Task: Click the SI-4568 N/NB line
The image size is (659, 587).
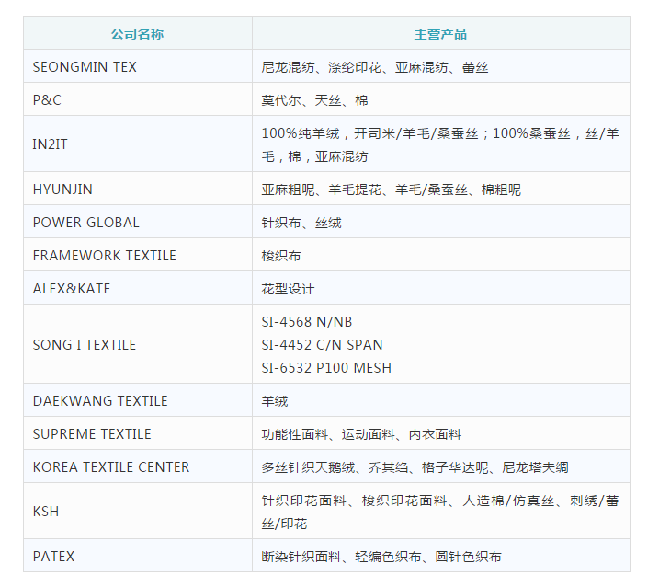Action: [307, 322]
